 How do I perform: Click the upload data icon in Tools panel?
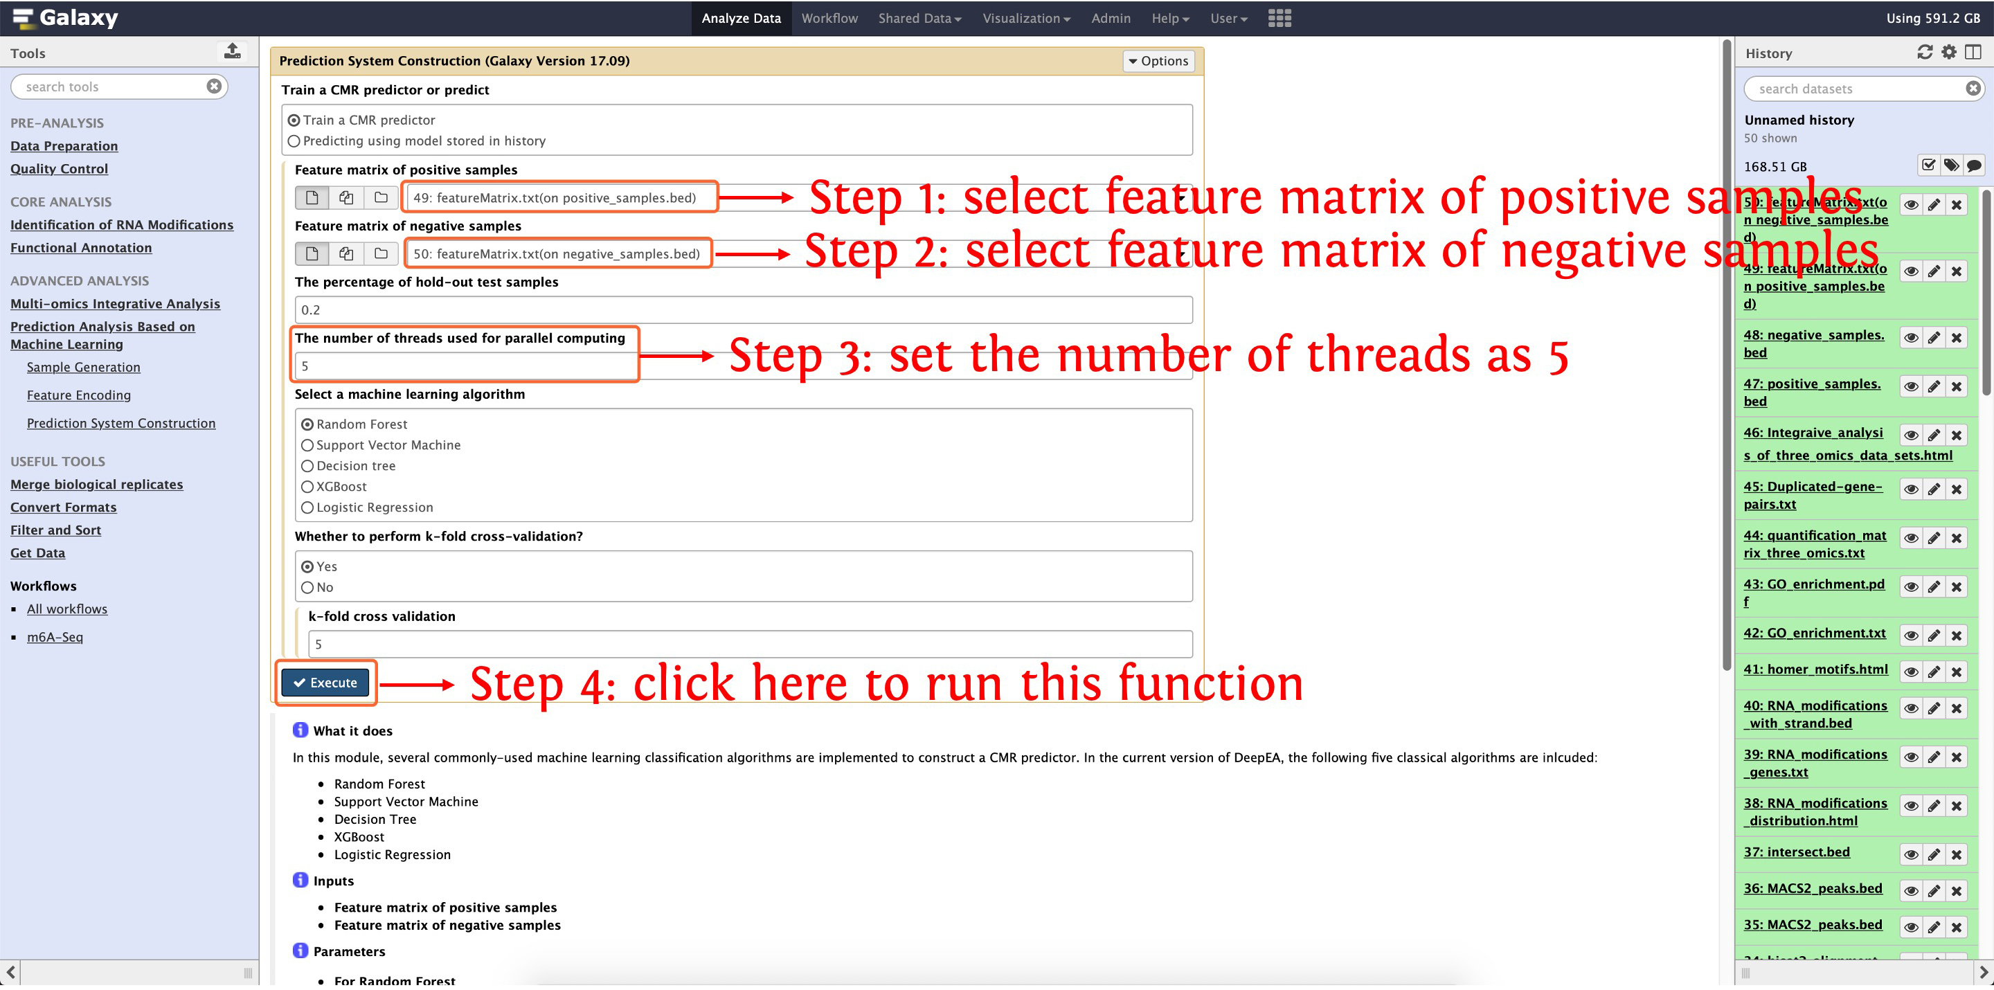(232, 52)
